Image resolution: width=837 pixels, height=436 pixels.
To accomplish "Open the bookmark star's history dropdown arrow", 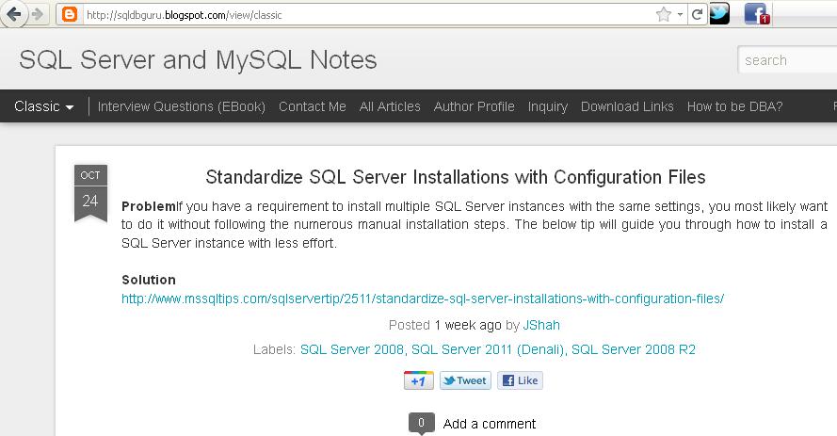I will 680,15.
